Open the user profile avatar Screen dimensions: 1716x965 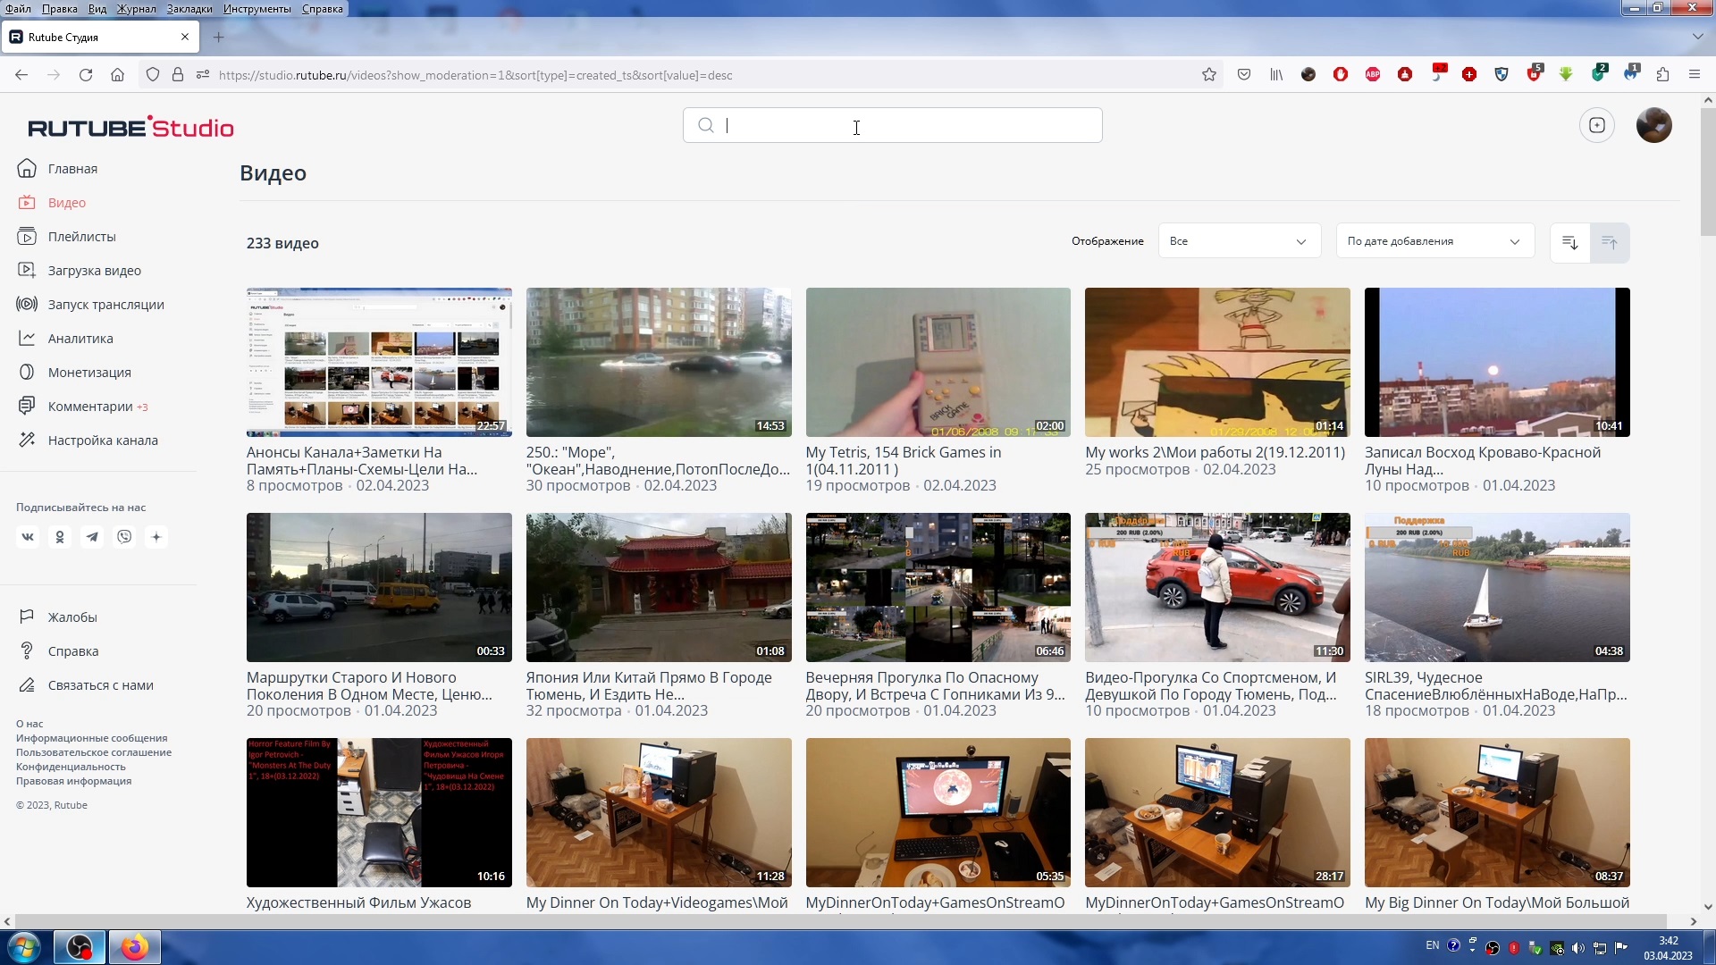[1653, 125]
